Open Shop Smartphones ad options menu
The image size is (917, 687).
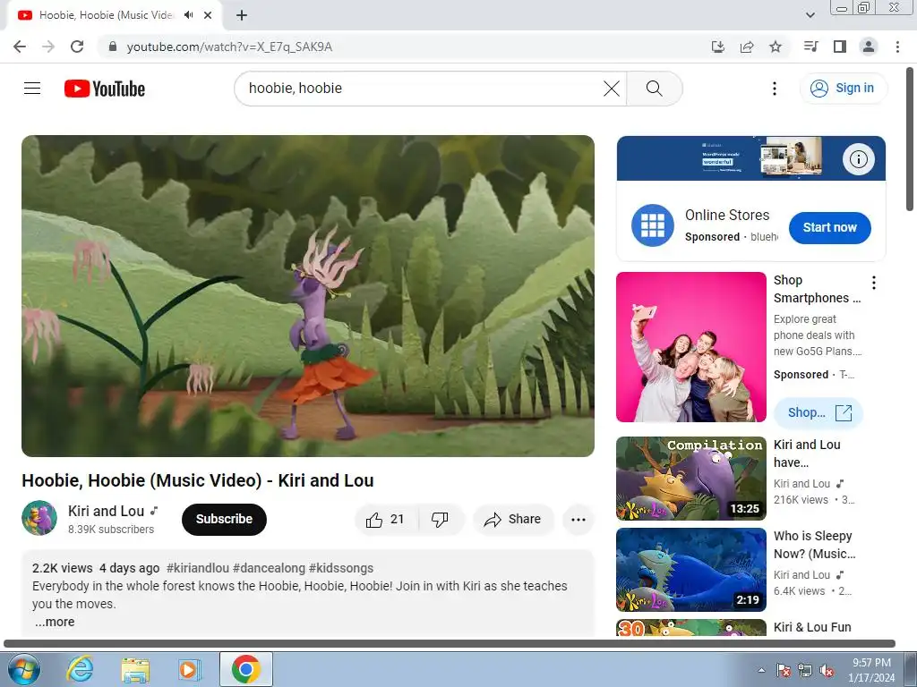point(874,283)
